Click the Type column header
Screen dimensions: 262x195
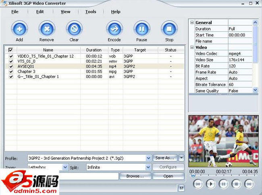(115, 50)
